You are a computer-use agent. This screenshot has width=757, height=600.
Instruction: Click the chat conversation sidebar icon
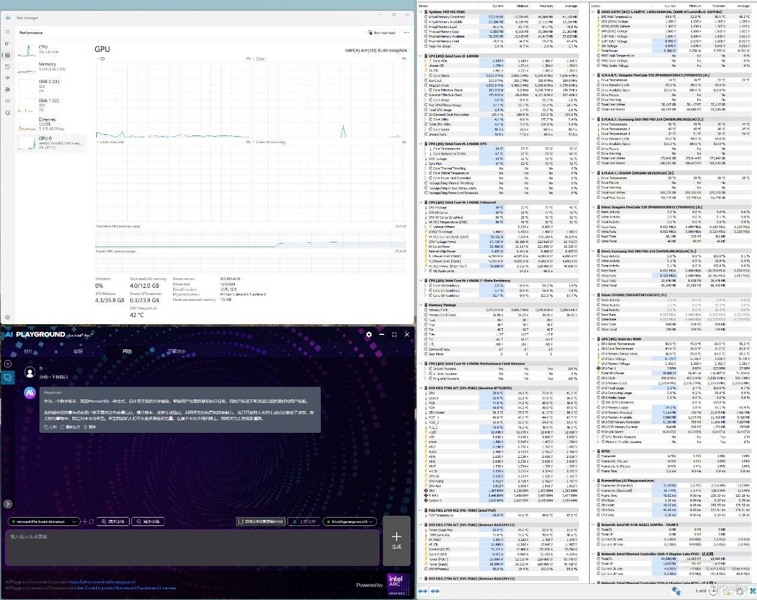point(8,378)
